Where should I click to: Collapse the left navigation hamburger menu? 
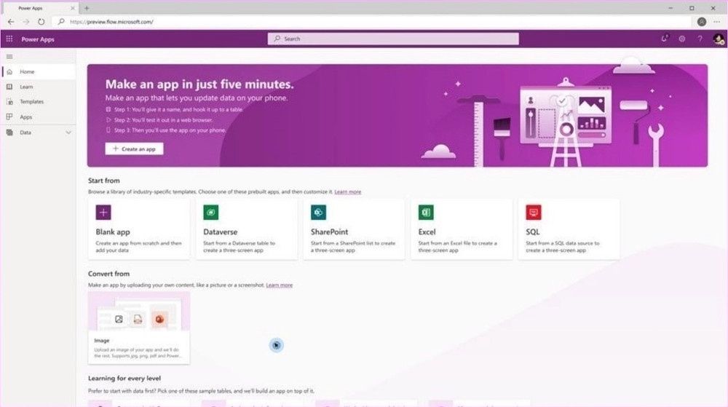9,57
